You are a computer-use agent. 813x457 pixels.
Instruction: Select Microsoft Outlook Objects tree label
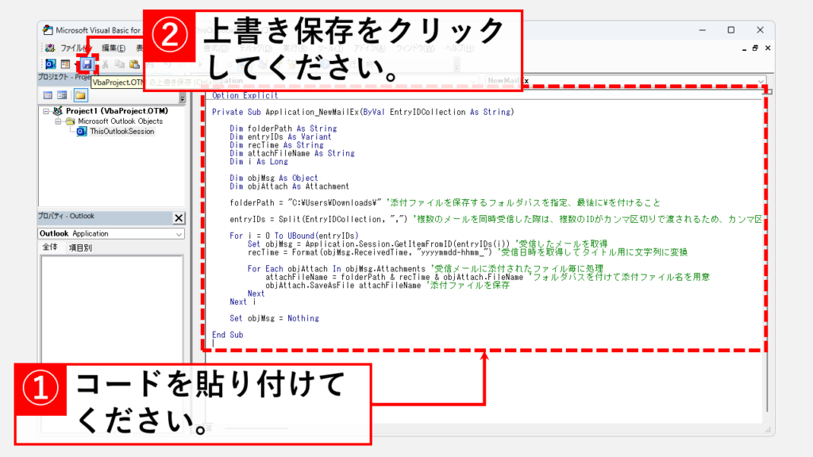point(121,121)
